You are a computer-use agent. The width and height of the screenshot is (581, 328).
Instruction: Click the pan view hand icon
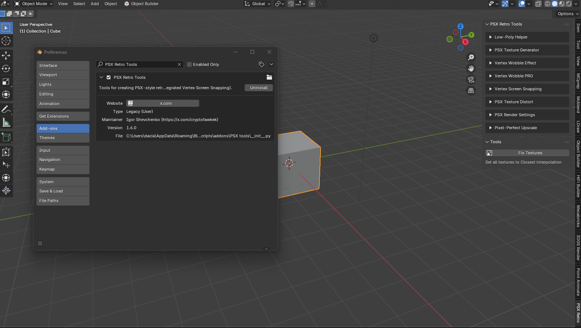click(x=471, y=68)
